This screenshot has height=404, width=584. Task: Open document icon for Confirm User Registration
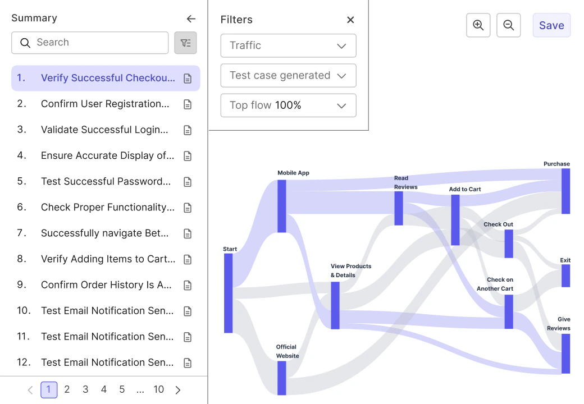188,104
